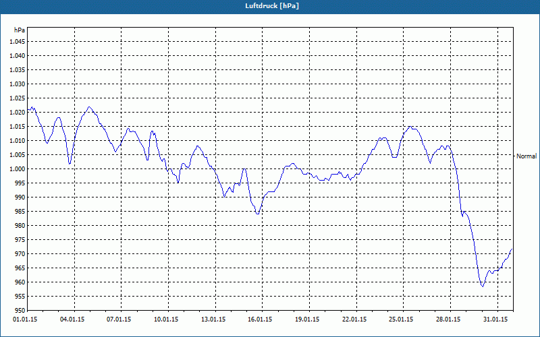Click the 995 y-axis label
The height and width of the screenshot is (337, 540).
pos(20,183)
